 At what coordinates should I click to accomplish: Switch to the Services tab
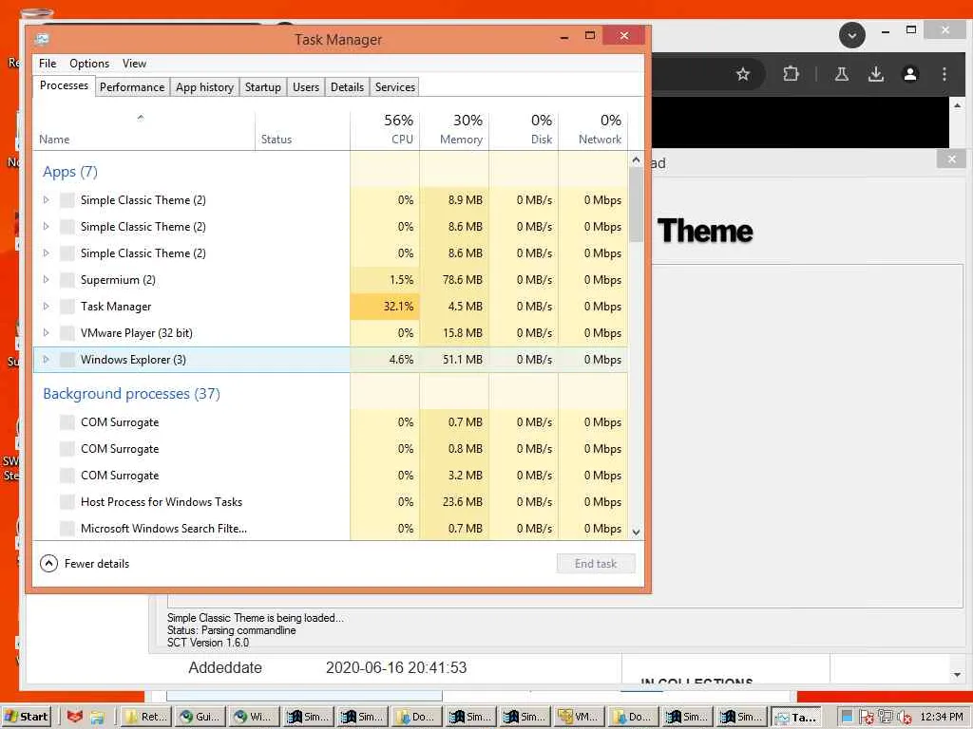395,86
